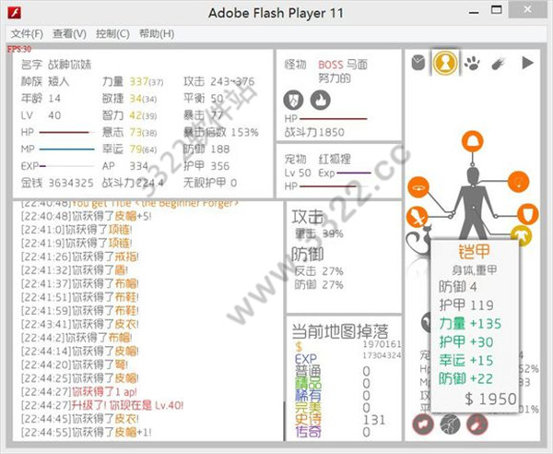This screenshot has height=454, width=553.
Task: Select the helmet equipment slot
Action: click(473, 141)
